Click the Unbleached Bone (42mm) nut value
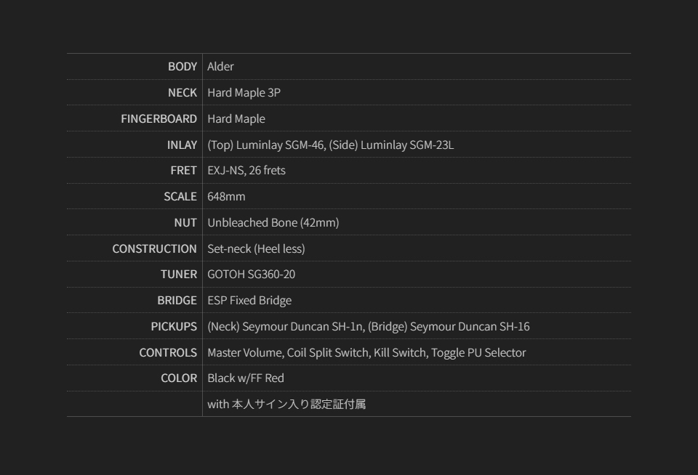The width and height of the screenshot is (698, 475). [273, 223]
